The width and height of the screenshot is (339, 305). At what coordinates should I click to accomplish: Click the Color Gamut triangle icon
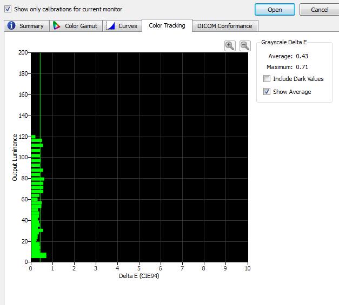56,26
